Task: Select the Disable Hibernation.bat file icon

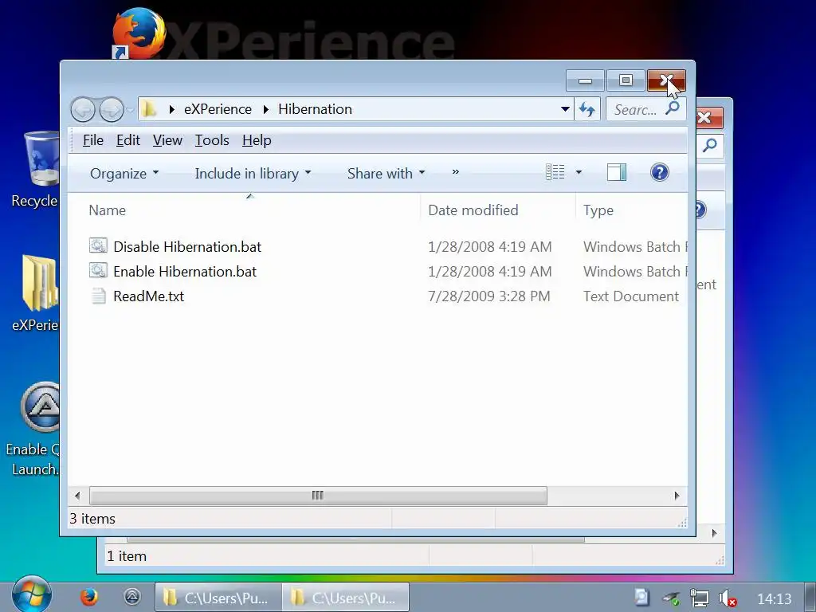Action: [98, 245]
